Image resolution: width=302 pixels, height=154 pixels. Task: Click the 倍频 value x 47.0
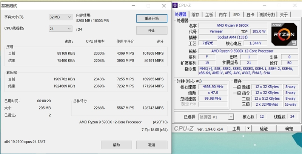[213, 92]
